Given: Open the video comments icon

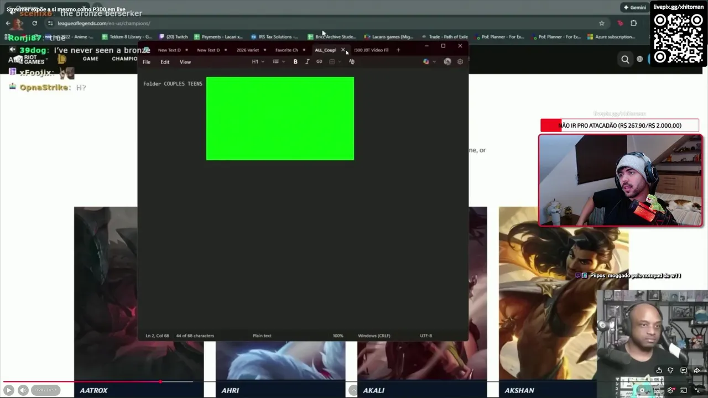Looking at the screenshot, I should pyautogui.click(x=684, y=370).
